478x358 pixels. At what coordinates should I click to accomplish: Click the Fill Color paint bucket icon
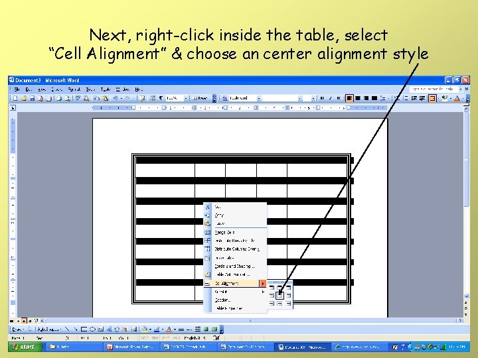[x=145, y=329]
